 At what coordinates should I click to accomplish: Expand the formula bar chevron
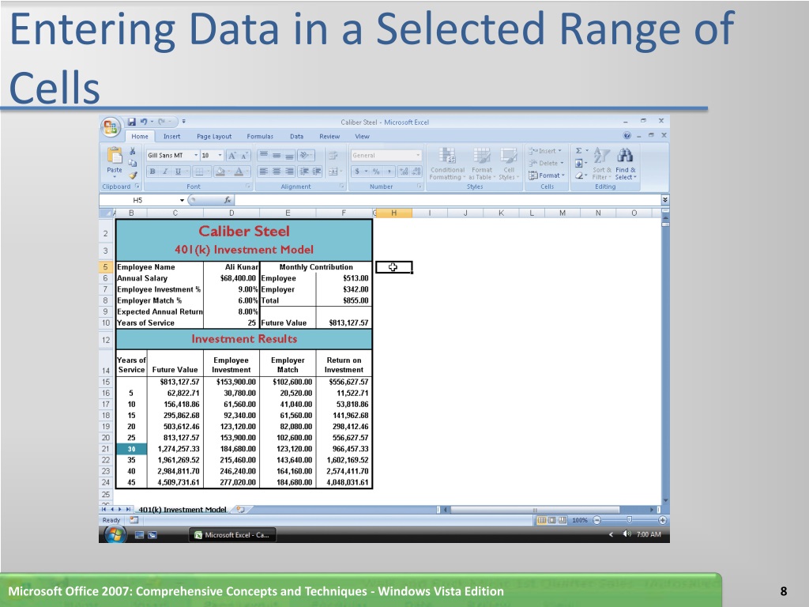coord(665,200)
